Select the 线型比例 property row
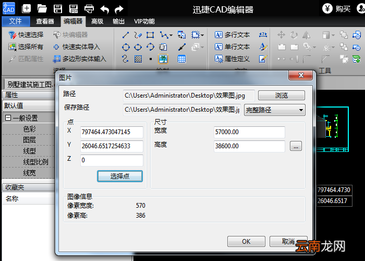 point(29,162)
